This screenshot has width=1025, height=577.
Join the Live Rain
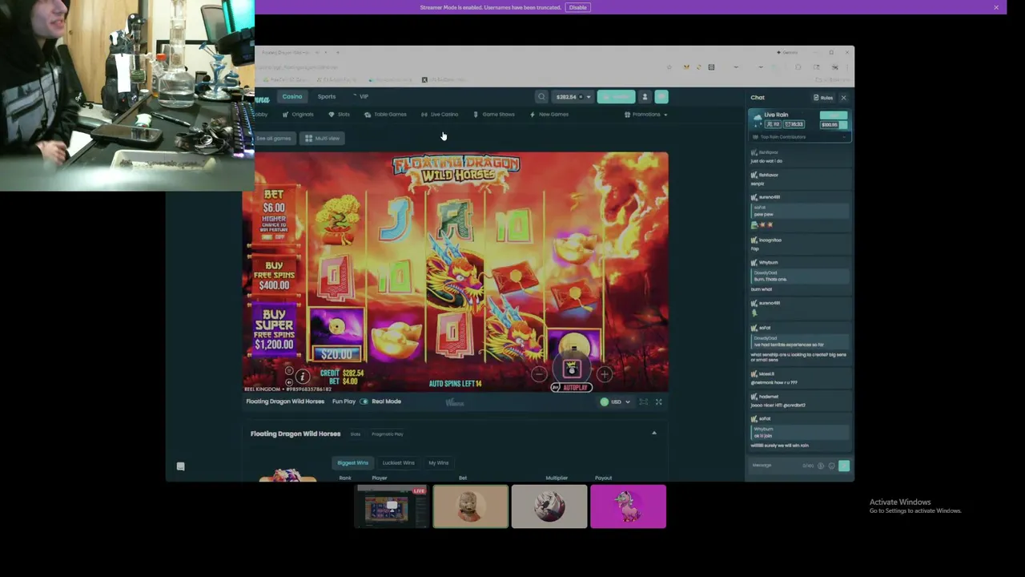[x=834, y=115]
